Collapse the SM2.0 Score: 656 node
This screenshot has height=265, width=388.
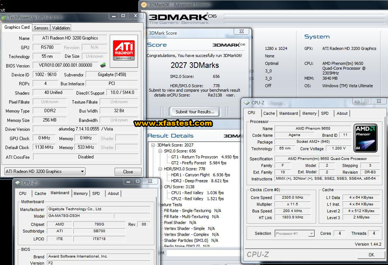[x=160, y=151]
